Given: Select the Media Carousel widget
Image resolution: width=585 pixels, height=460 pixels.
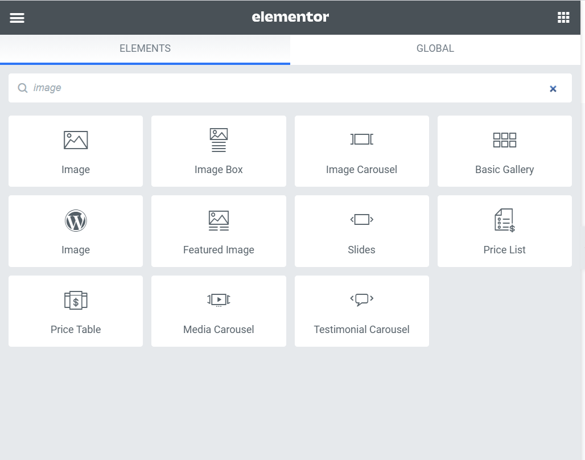Looking at the screenshot, I should coord(219,311).
